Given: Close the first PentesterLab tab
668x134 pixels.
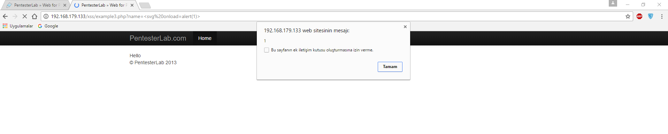Looking at the screenshot, I should pos(65,5).
